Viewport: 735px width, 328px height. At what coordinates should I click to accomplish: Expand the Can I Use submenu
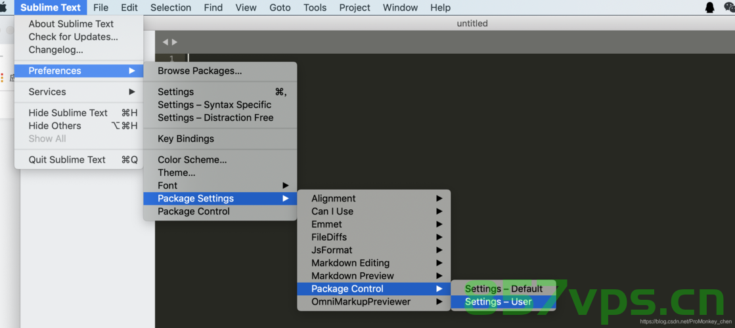[x=374, y=211]
